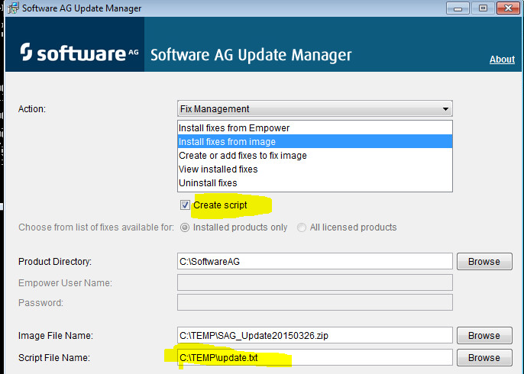The width and height of the screenshot is (524, 374).
Task: Click the Action combo box arrow
Action: 445,109
